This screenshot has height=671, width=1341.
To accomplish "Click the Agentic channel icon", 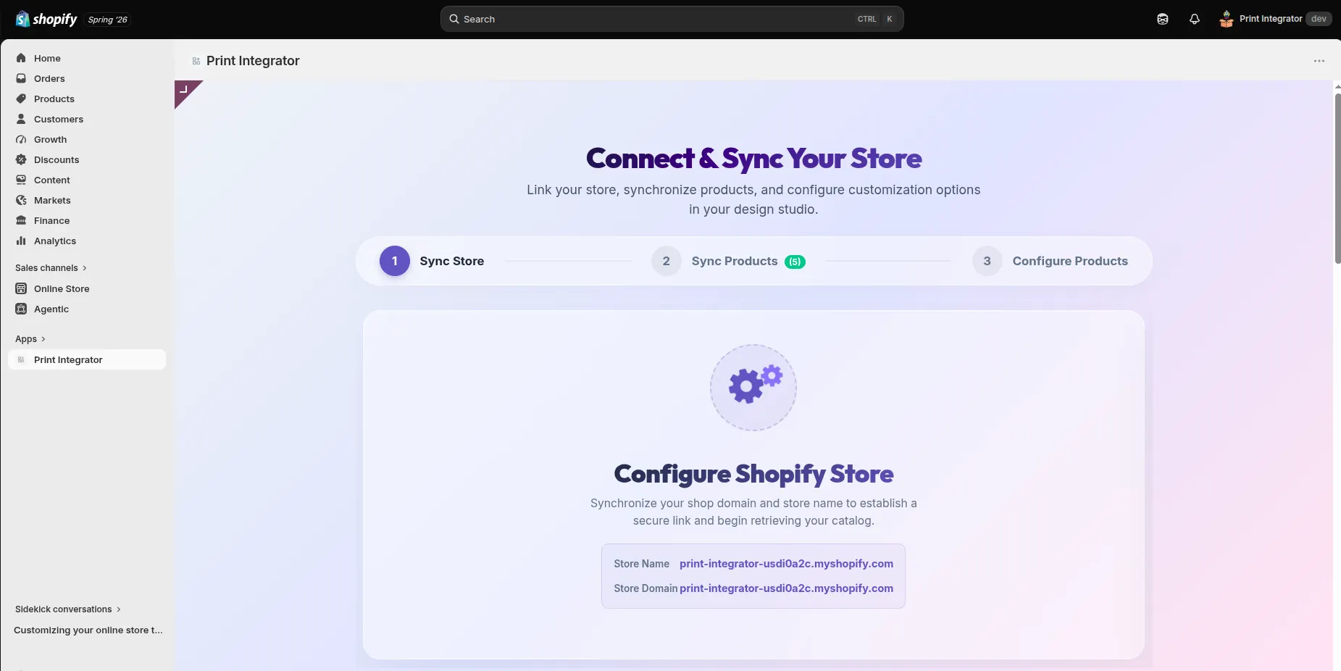I will (21, 309).
